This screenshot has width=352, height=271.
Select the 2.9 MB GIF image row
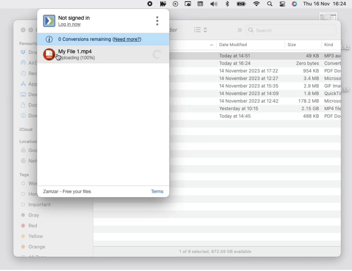(x=255, y=86)
